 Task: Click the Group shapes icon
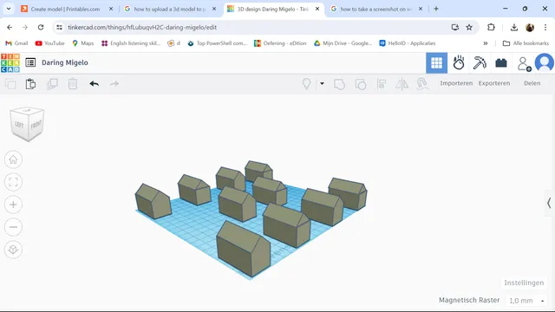click(339, 84)
